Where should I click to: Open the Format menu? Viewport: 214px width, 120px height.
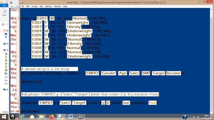pos(34,6)
